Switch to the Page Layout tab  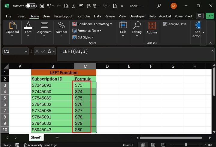point(63,16)
